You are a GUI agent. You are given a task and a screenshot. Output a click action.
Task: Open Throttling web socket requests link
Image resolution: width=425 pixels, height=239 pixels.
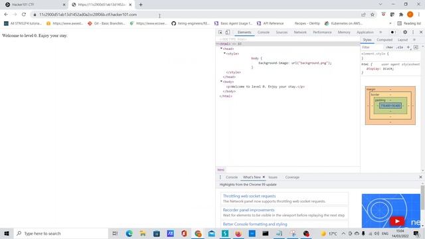[x=249, y=196]
